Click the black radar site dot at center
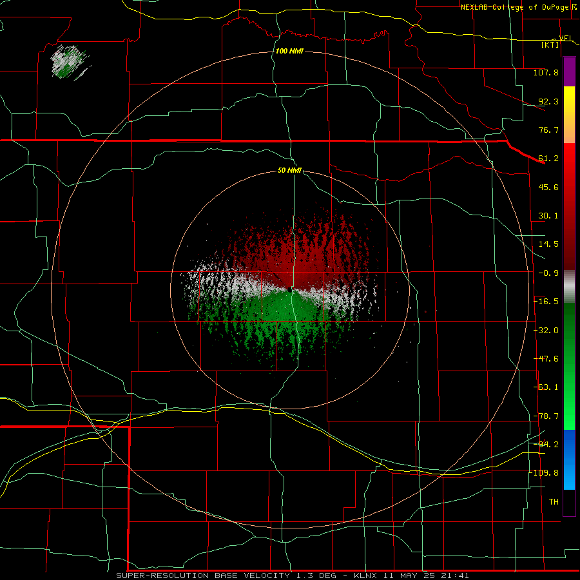Viewport: 580px width, 580px height. pos(289,290)
